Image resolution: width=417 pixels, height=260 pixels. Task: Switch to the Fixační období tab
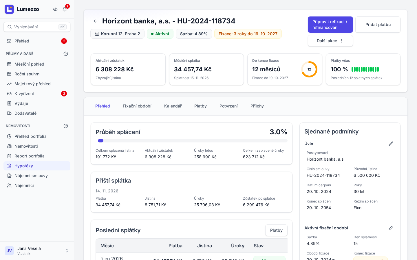point(137,106)
